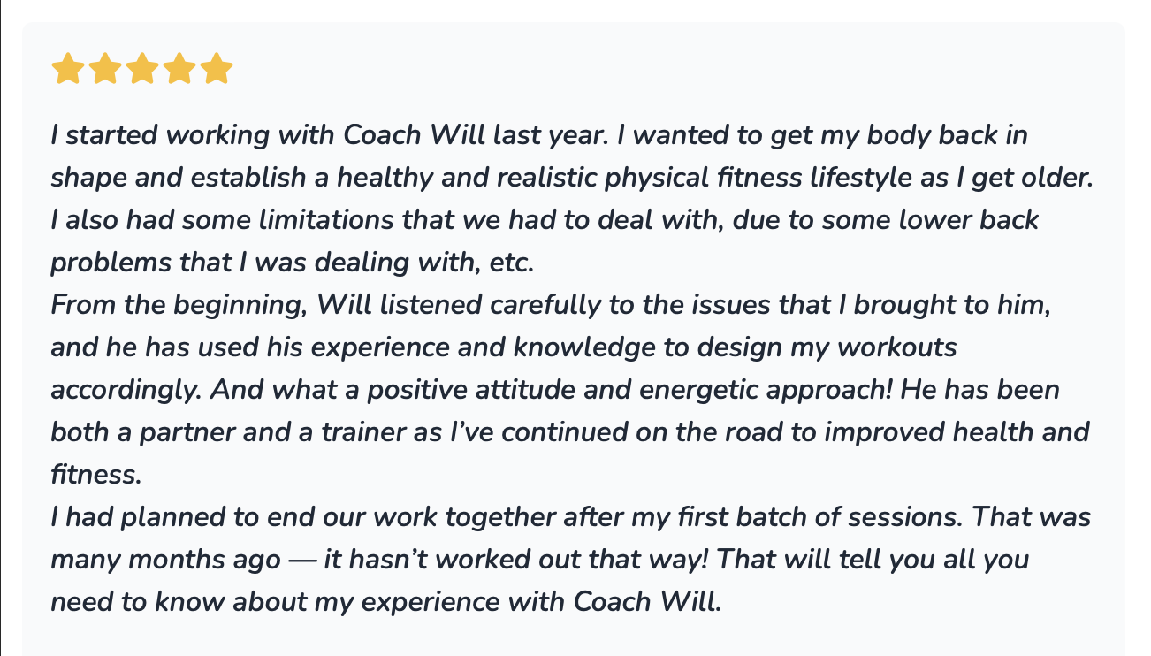1151x656 pixels.
Task: Click the first gold rating star
Action: click(67, 69)
